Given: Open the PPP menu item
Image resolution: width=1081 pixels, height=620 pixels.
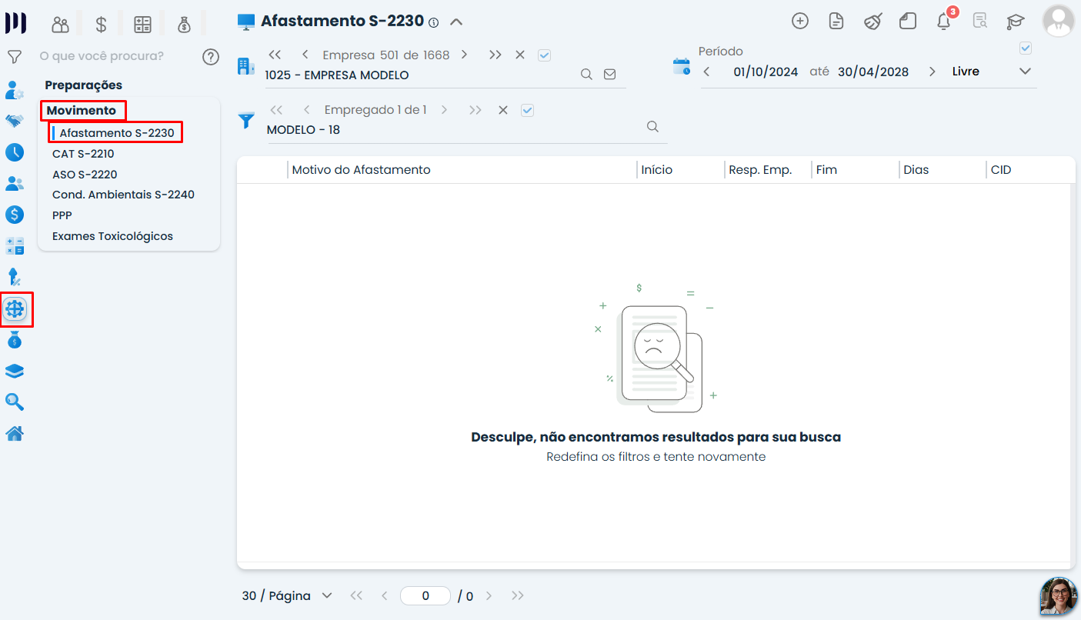Looking at the screenshot, I should [62, 215].
